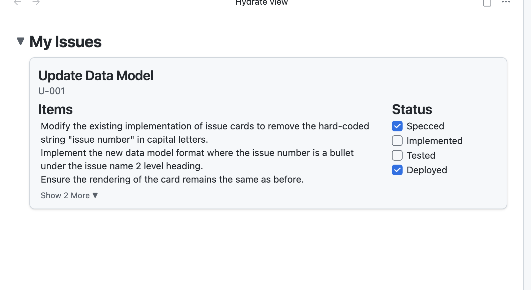This screenshot has height=290, width=531.
Task: Click the page icon in the header
Action: pos(487,3)
